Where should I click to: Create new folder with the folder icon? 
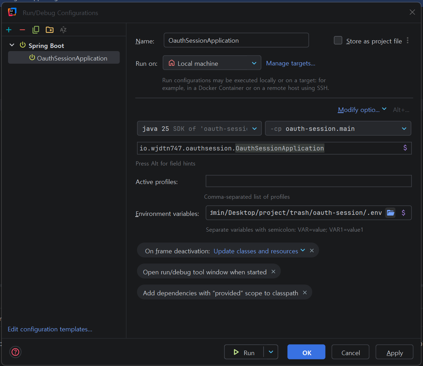pos(50,30)
